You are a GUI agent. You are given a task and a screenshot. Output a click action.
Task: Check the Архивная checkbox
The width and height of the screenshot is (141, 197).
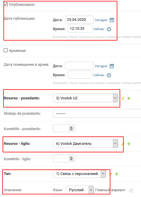[6, 50]
